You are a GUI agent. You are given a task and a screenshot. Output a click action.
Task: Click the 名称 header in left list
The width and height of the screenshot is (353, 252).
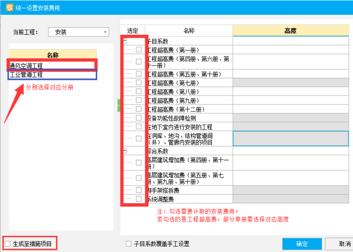53,55
